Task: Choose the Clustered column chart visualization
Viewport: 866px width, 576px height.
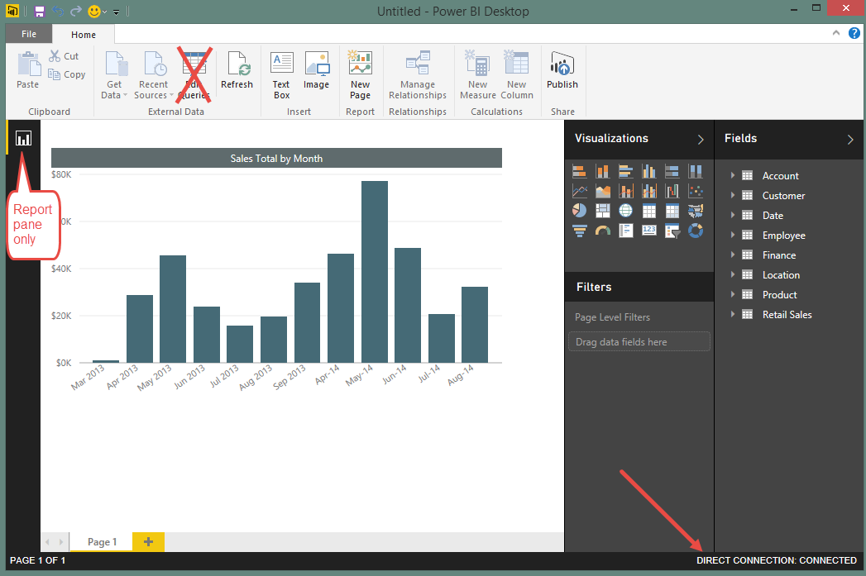Action: (649, 172)
